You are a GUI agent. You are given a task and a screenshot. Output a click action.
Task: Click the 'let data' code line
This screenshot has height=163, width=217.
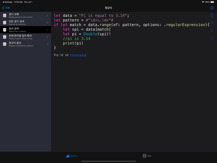click(x=91, y=16)
